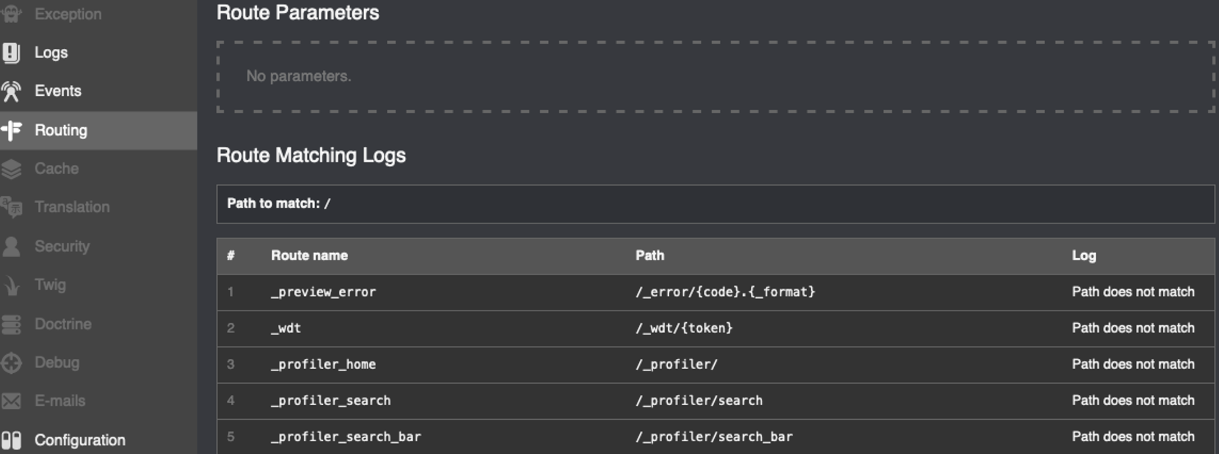Click the Logs icon in sidebar
Screen dimensions: 1219x454
click(11, 53)
